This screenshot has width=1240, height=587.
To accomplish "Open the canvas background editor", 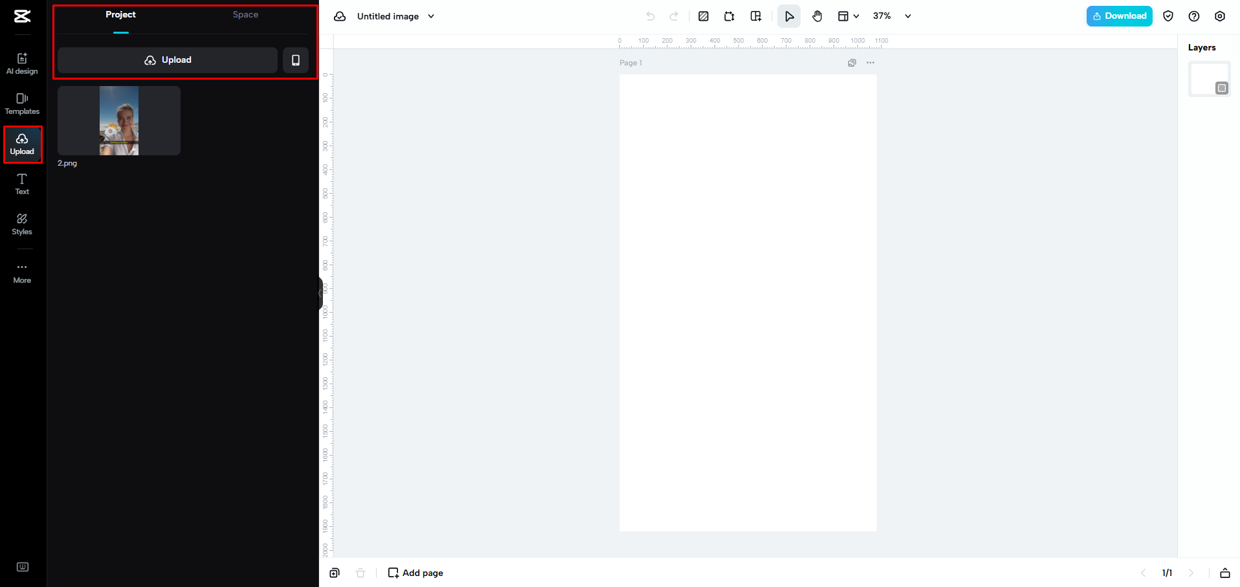I will click(703, 16).
